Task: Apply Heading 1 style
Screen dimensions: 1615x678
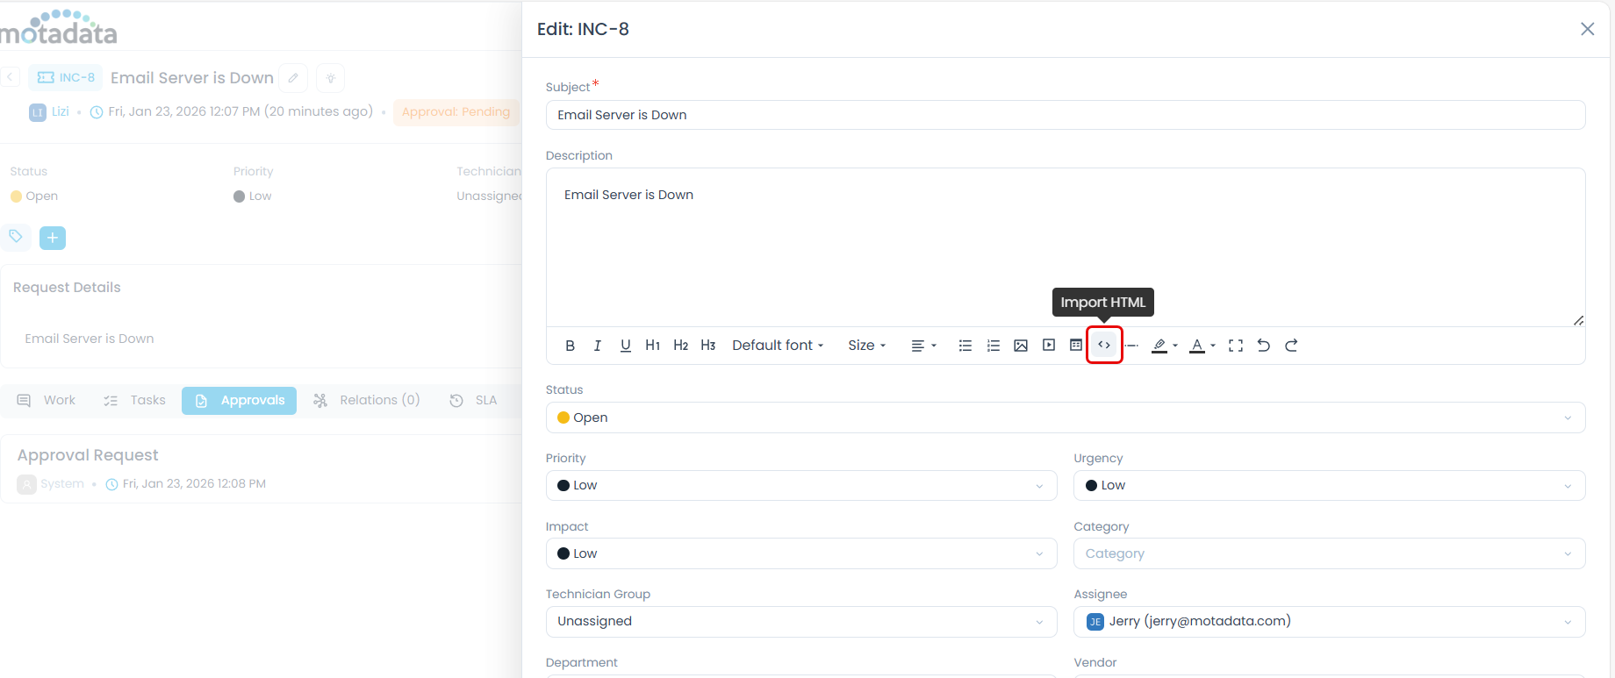Action: point(652,346)
